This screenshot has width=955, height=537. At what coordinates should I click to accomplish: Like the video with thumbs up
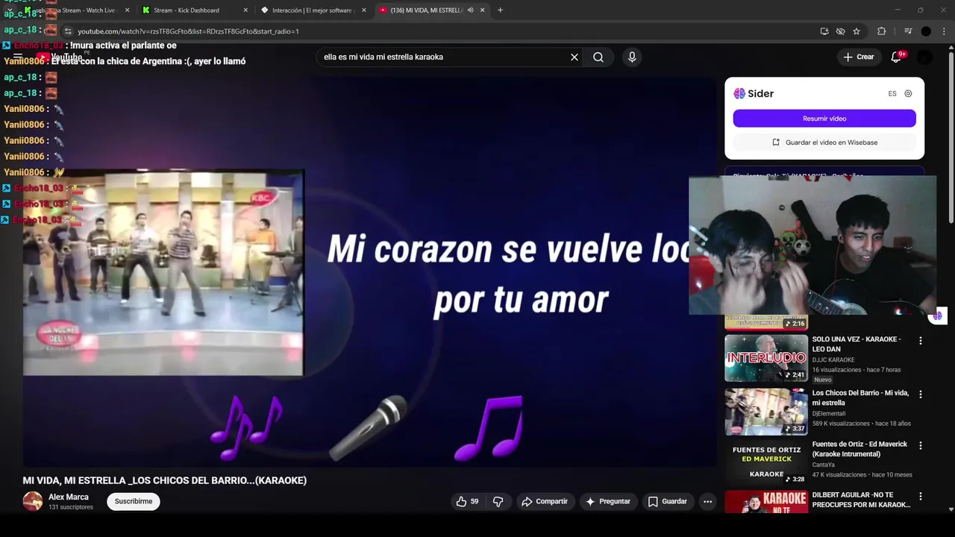click(468, 501)
